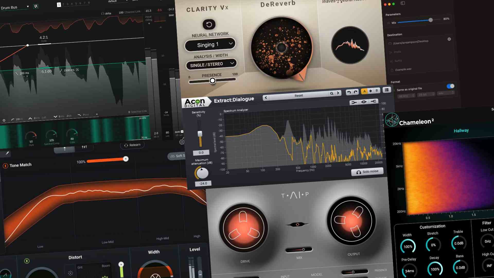
Task: Click the circular spectrum display in DeReverb
Action: pos(350,45)
